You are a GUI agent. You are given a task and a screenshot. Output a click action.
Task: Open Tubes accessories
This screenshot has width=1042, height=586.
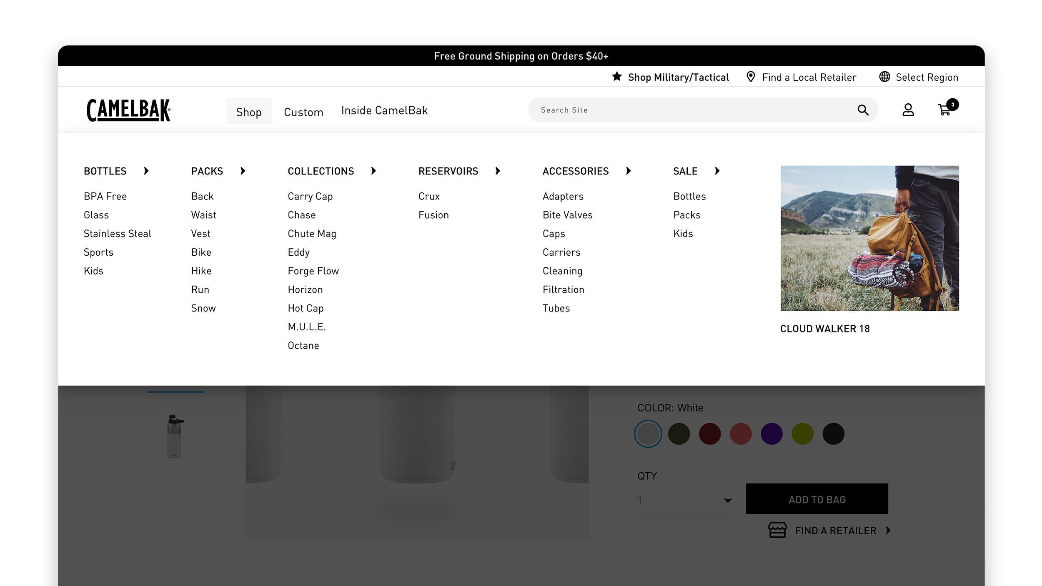556,308
